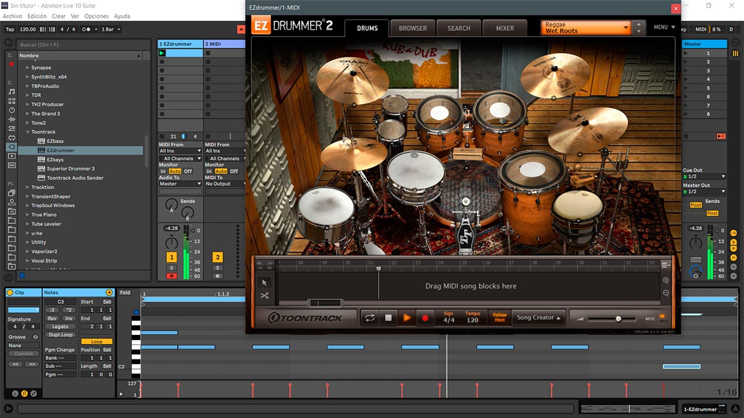The width and height of the screenshot is (744, 418).
Task: Open the Opciones menu
Action: pos(96,16)
